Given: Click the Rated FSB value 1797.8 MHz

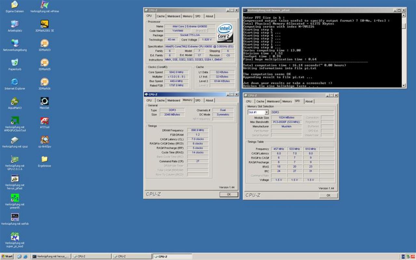Looking at the screenshot, I should tap(176, 85).
